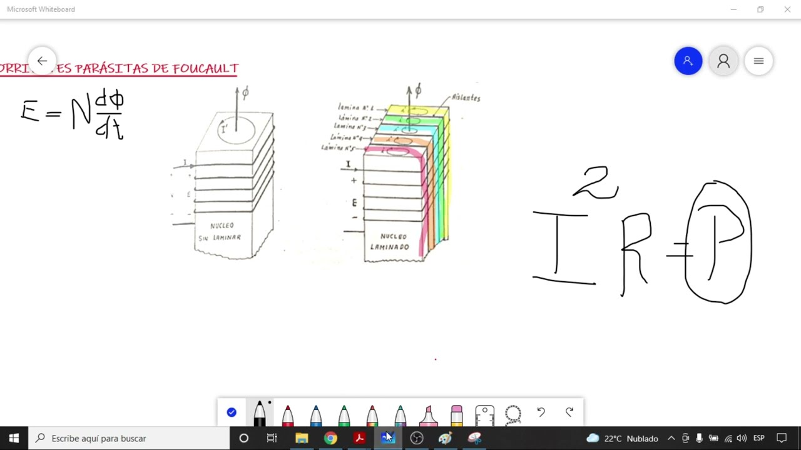Click the NUCLEO LAMINADO colored core drawing
801x450 pixels.
pos(400,173)
